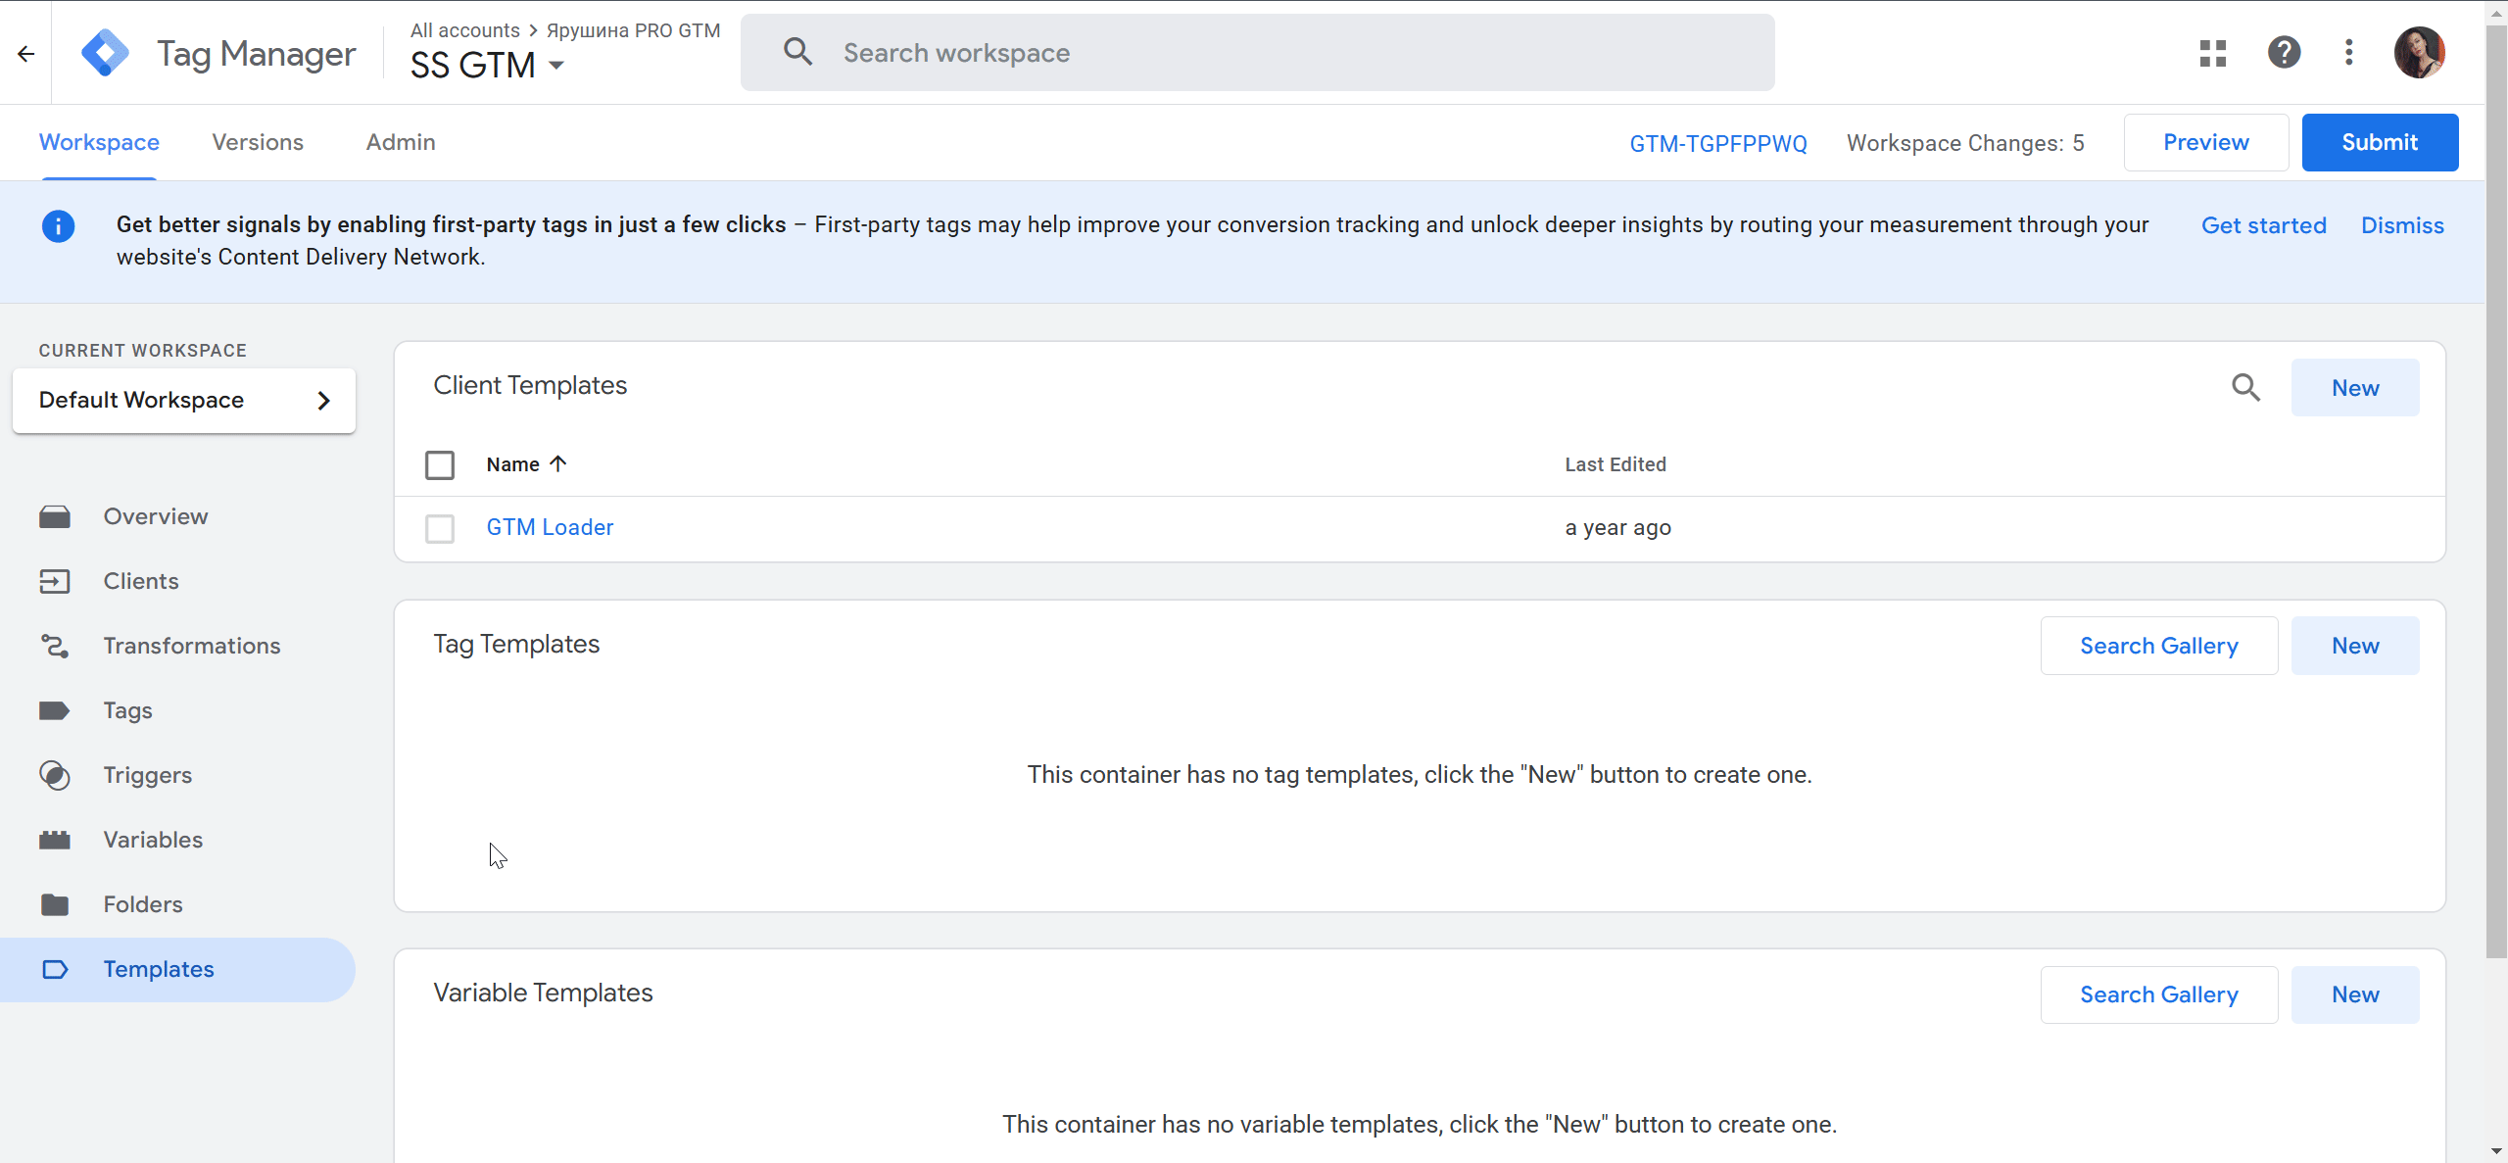Search Gallery for variable templates
Image resolution: width=2508 pixels, height=1163 pixels.
tap(2159, 994)
